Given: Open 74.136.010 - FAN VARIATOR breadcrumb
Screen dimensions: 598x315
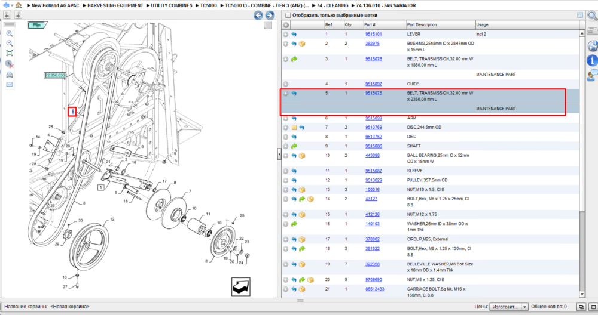Looking at the screenshot, I should (x=386, y=5).
